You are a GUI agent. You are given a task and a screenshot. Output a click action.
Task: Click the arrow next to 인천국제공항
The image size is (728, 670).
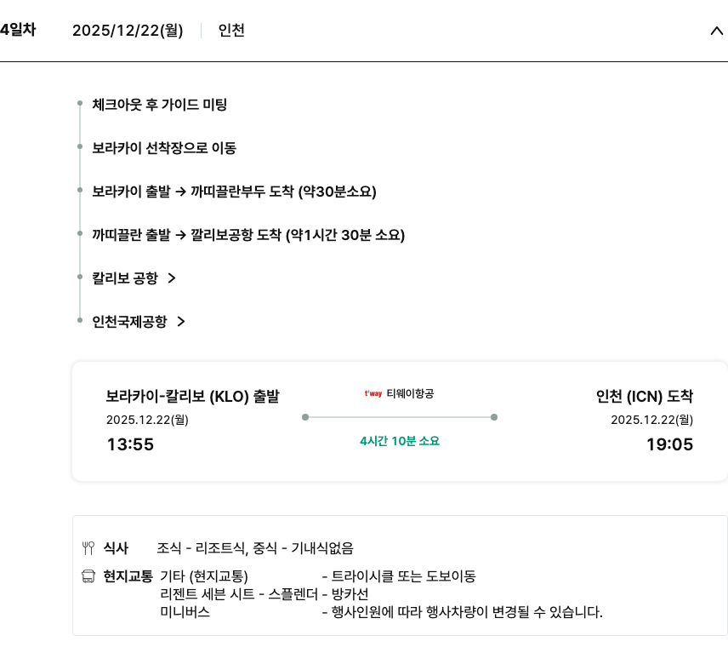(181, 321)
